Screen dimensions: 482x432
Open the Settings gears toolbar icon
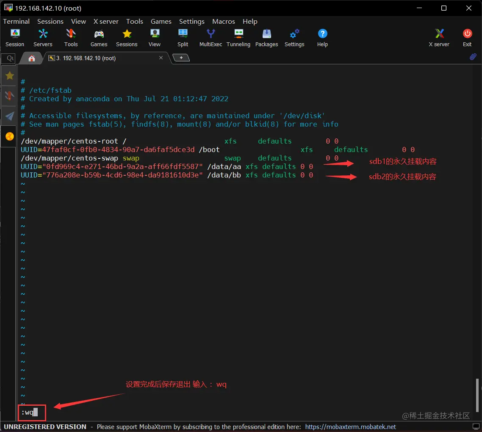294,38
